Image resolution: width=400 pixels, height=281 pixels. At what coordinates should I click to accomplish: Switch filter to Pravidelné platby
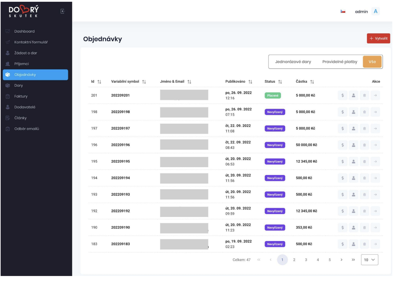(340, 62)
